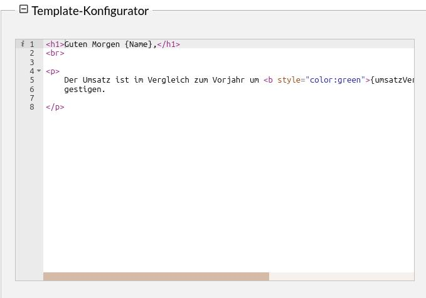The height and width of the screenshot is (298, 426).
Task: Fold the paragraph block at line 4
Action: (x=39, y=71)
